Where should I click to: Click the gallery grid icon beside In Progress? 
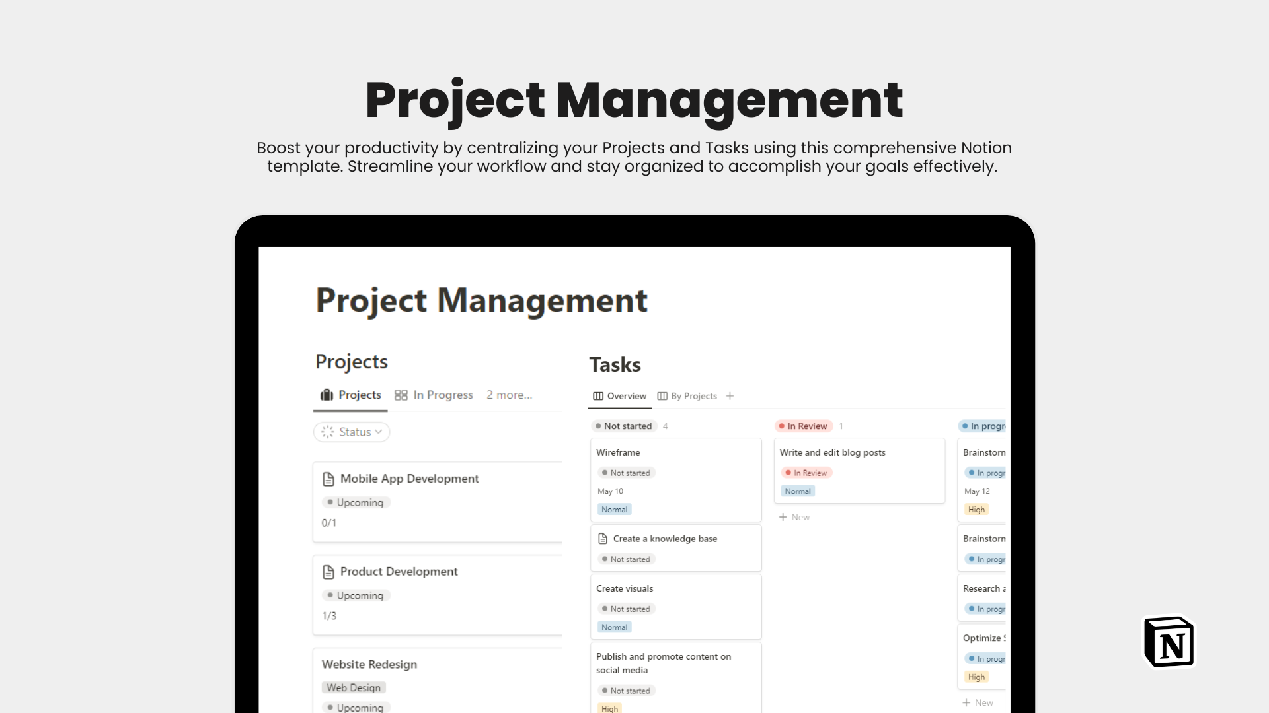(x=401, y=395)
